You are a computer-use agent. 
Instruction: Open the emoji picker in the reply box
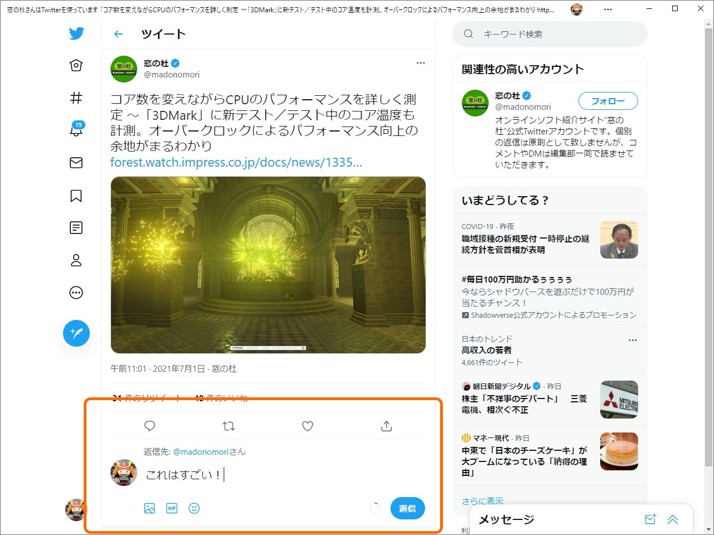[194, 508]
